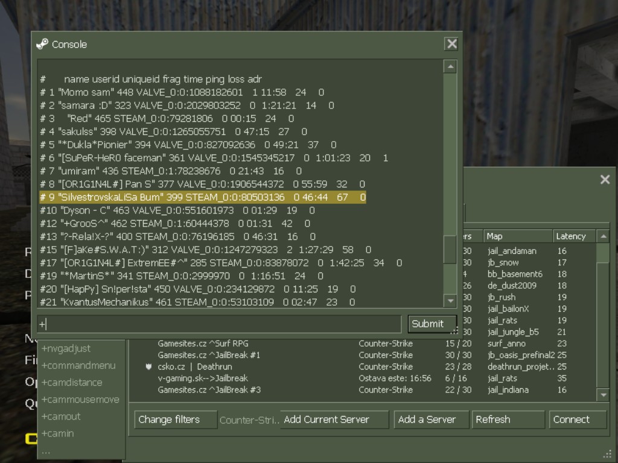This screenshot has width=618, height=463.
Task: Click the de_dust2009 map row
Action: click(x=512, y=285)
